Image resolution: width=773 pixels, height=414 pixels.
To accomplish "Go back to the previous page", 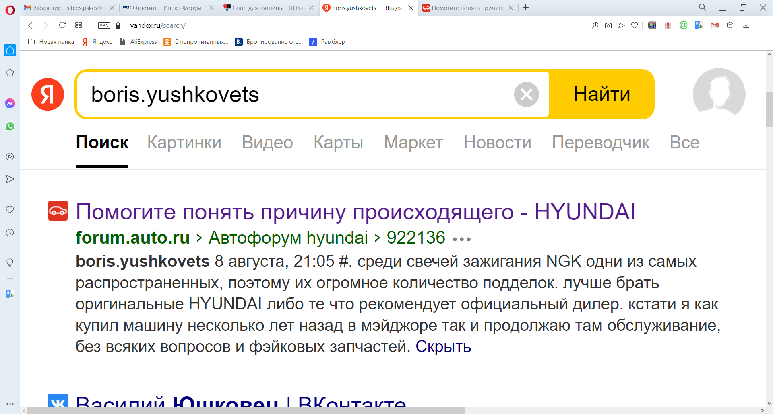I will (x=30, y=25).
